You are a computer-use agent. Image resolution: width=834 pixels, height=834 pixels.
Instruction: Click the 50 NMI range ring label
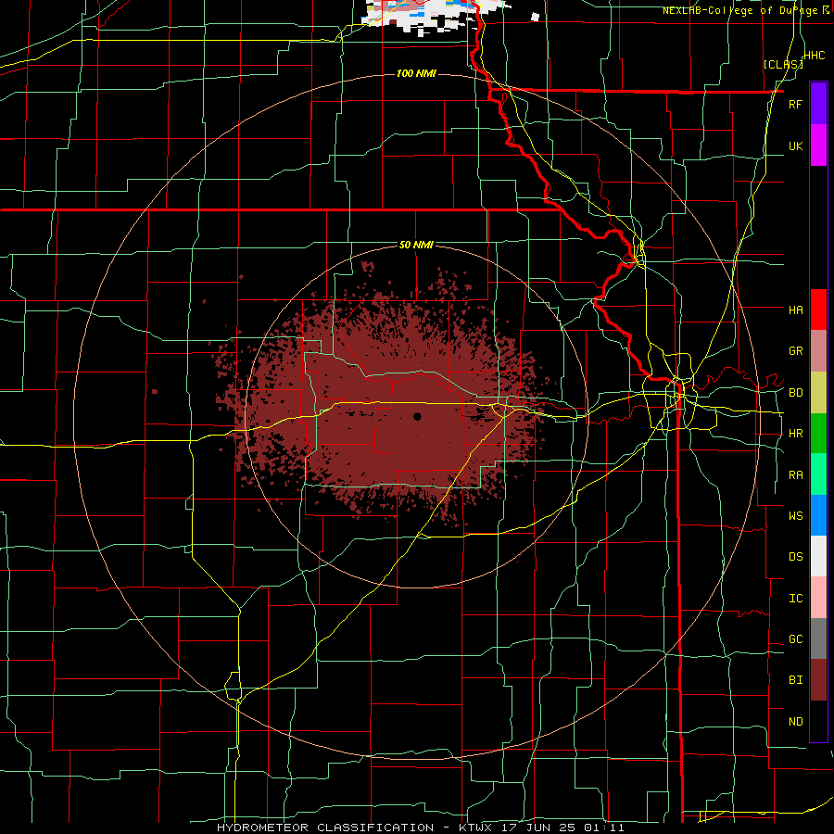[x=416, y=246]
